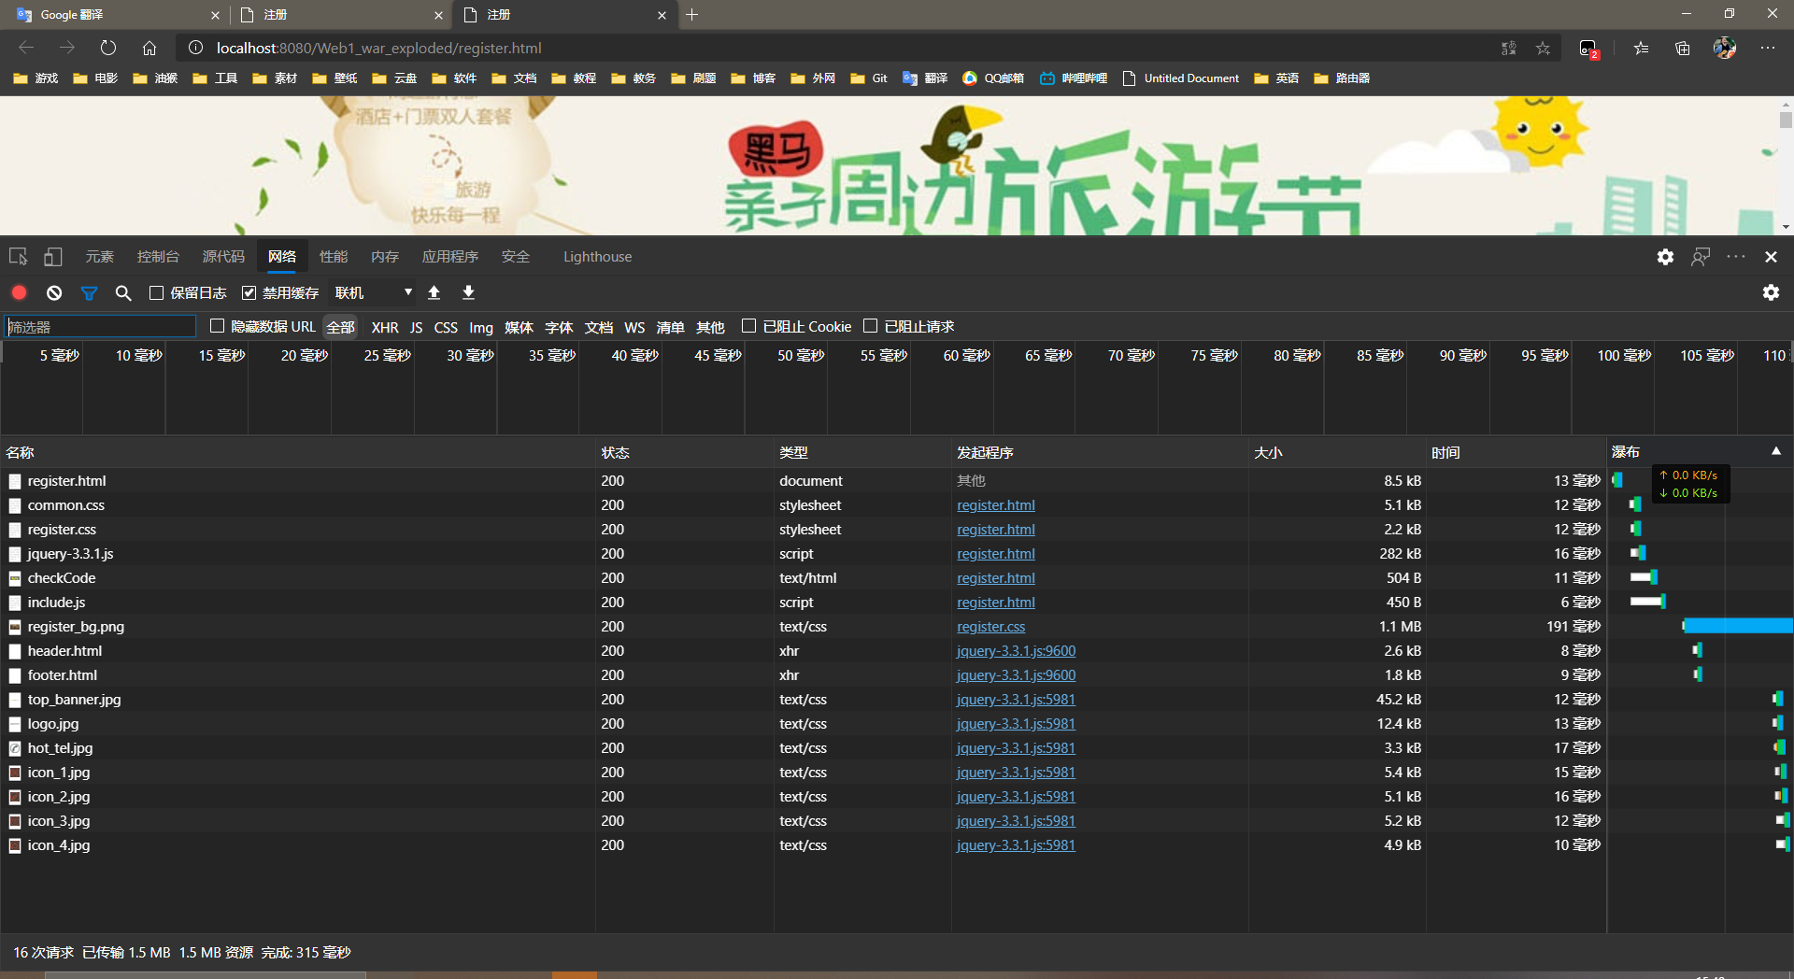Click inside the 筛选器 filter input field
Image resolution: width=1794 pixels, height=979 pixels.
[100, 326]
